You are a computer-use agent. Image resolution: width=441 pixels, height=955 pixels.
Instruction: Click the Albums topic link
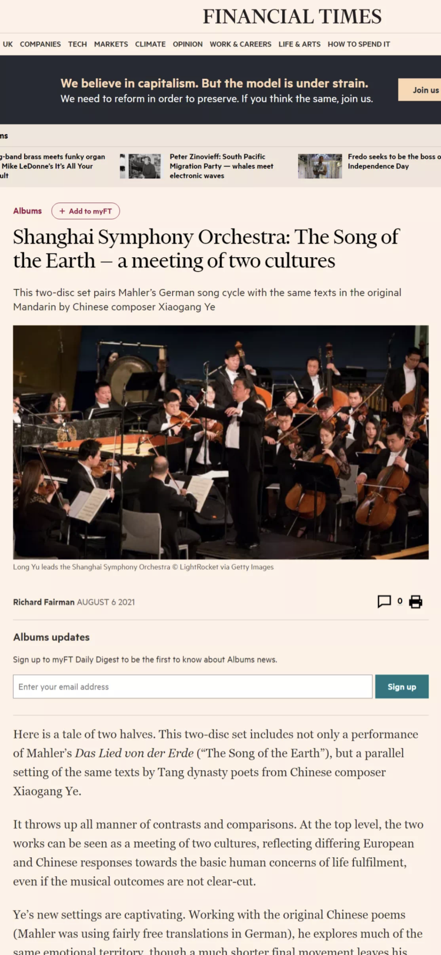tap(28, 211)
